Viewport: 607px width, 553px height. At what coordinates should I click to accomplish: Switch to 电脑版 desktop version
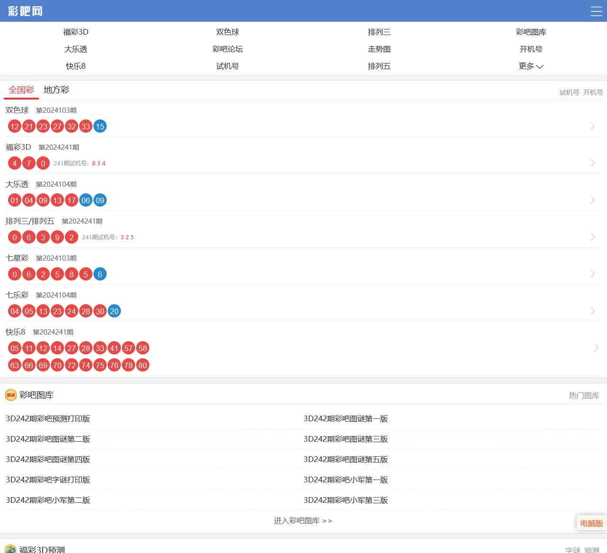point(591,523)
